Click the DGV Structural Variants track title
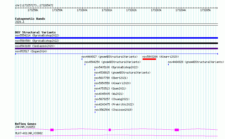Image resolution: width=225 pixels, height=139 pixels. point(35,32)
